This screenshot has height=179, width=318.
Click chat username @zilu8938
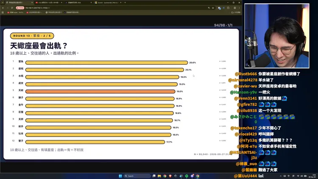click(247, 111)
